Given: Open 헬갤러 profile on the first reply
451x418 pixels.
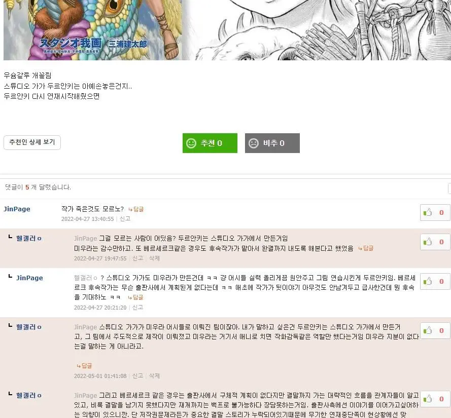Looking at the screenshot, I should click(x=29, y=239).
